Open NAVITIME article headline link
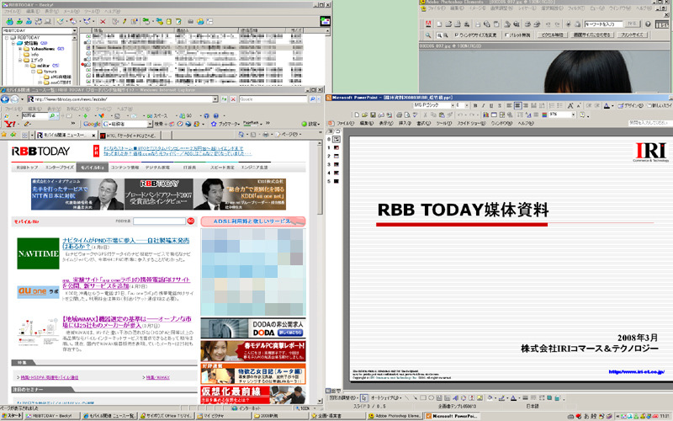 [x=125, y=243]
